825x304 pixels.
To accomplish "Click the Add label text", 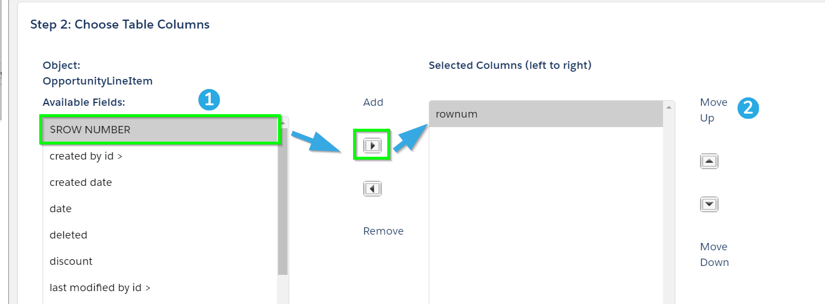I will point(373,102).
